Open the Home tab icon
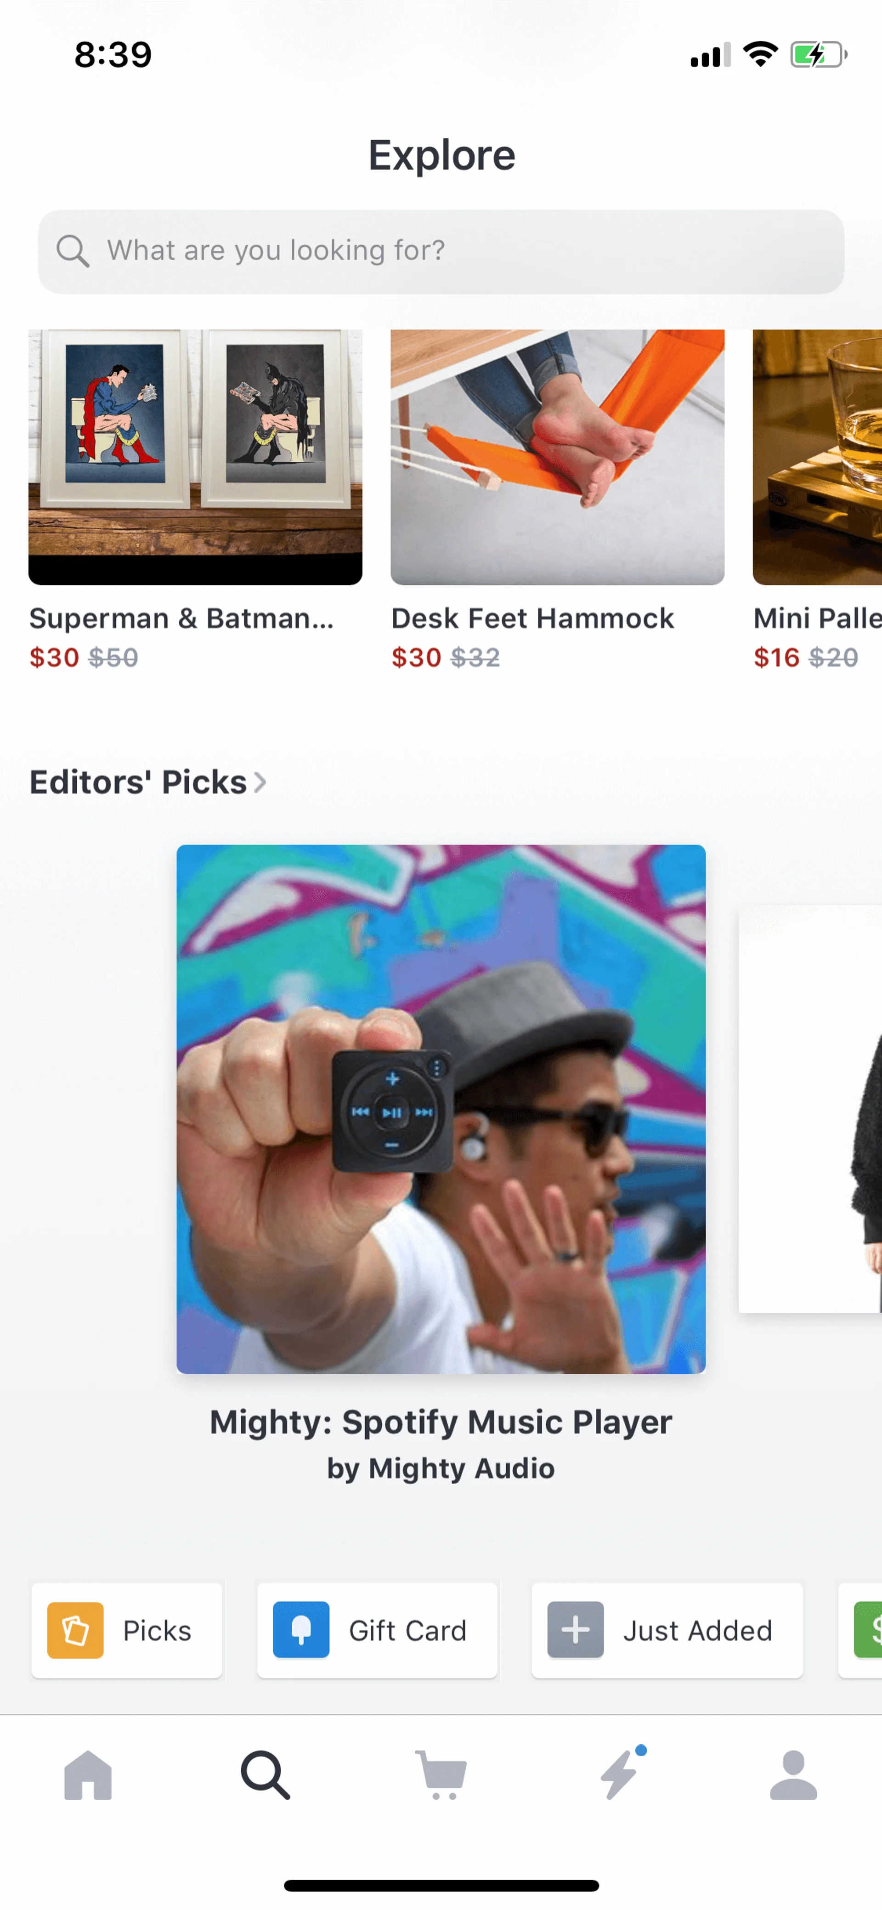Screen dimensions: 882x1910 coord(87,1775)
